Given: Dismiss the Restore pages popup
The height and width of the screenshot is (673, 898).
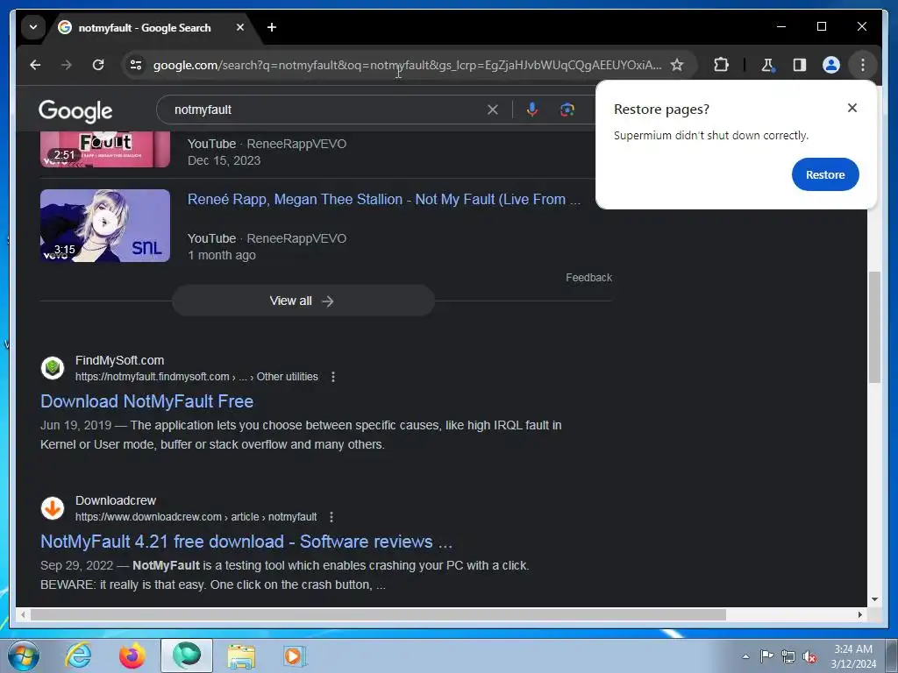Looking at the screenshot, I should tap(852, 108).
